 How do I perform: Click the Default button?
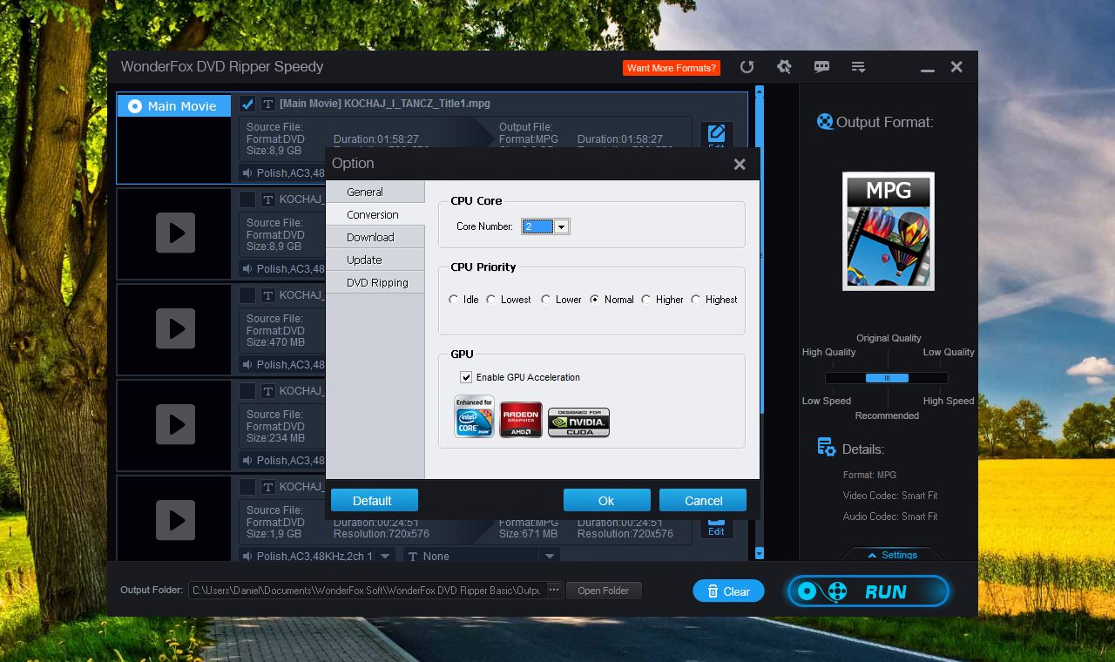(374, 500)
